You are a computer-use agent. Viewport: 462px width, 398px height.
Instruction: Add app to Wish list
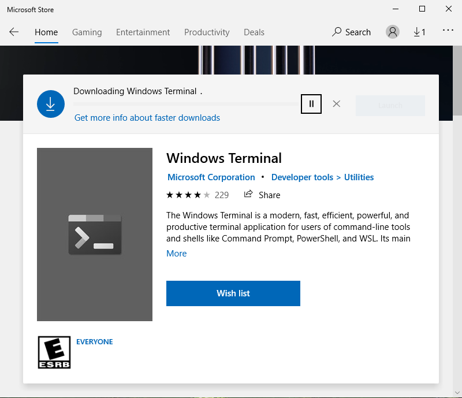233,293
